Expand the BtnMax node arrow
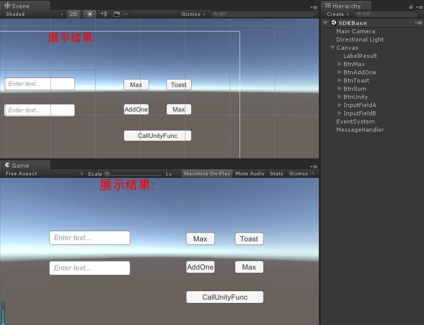 [339, 64]
